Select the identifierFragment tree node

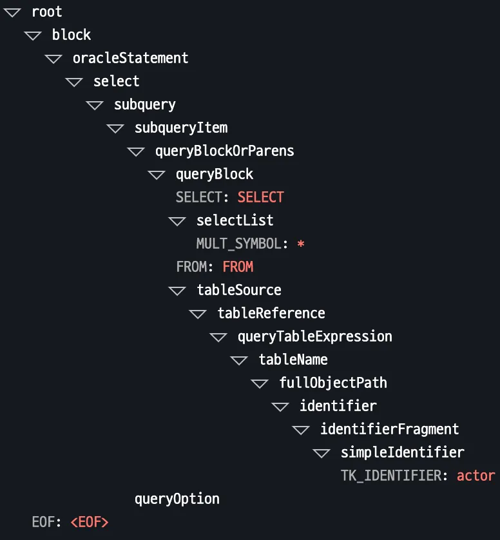point(390,429)
